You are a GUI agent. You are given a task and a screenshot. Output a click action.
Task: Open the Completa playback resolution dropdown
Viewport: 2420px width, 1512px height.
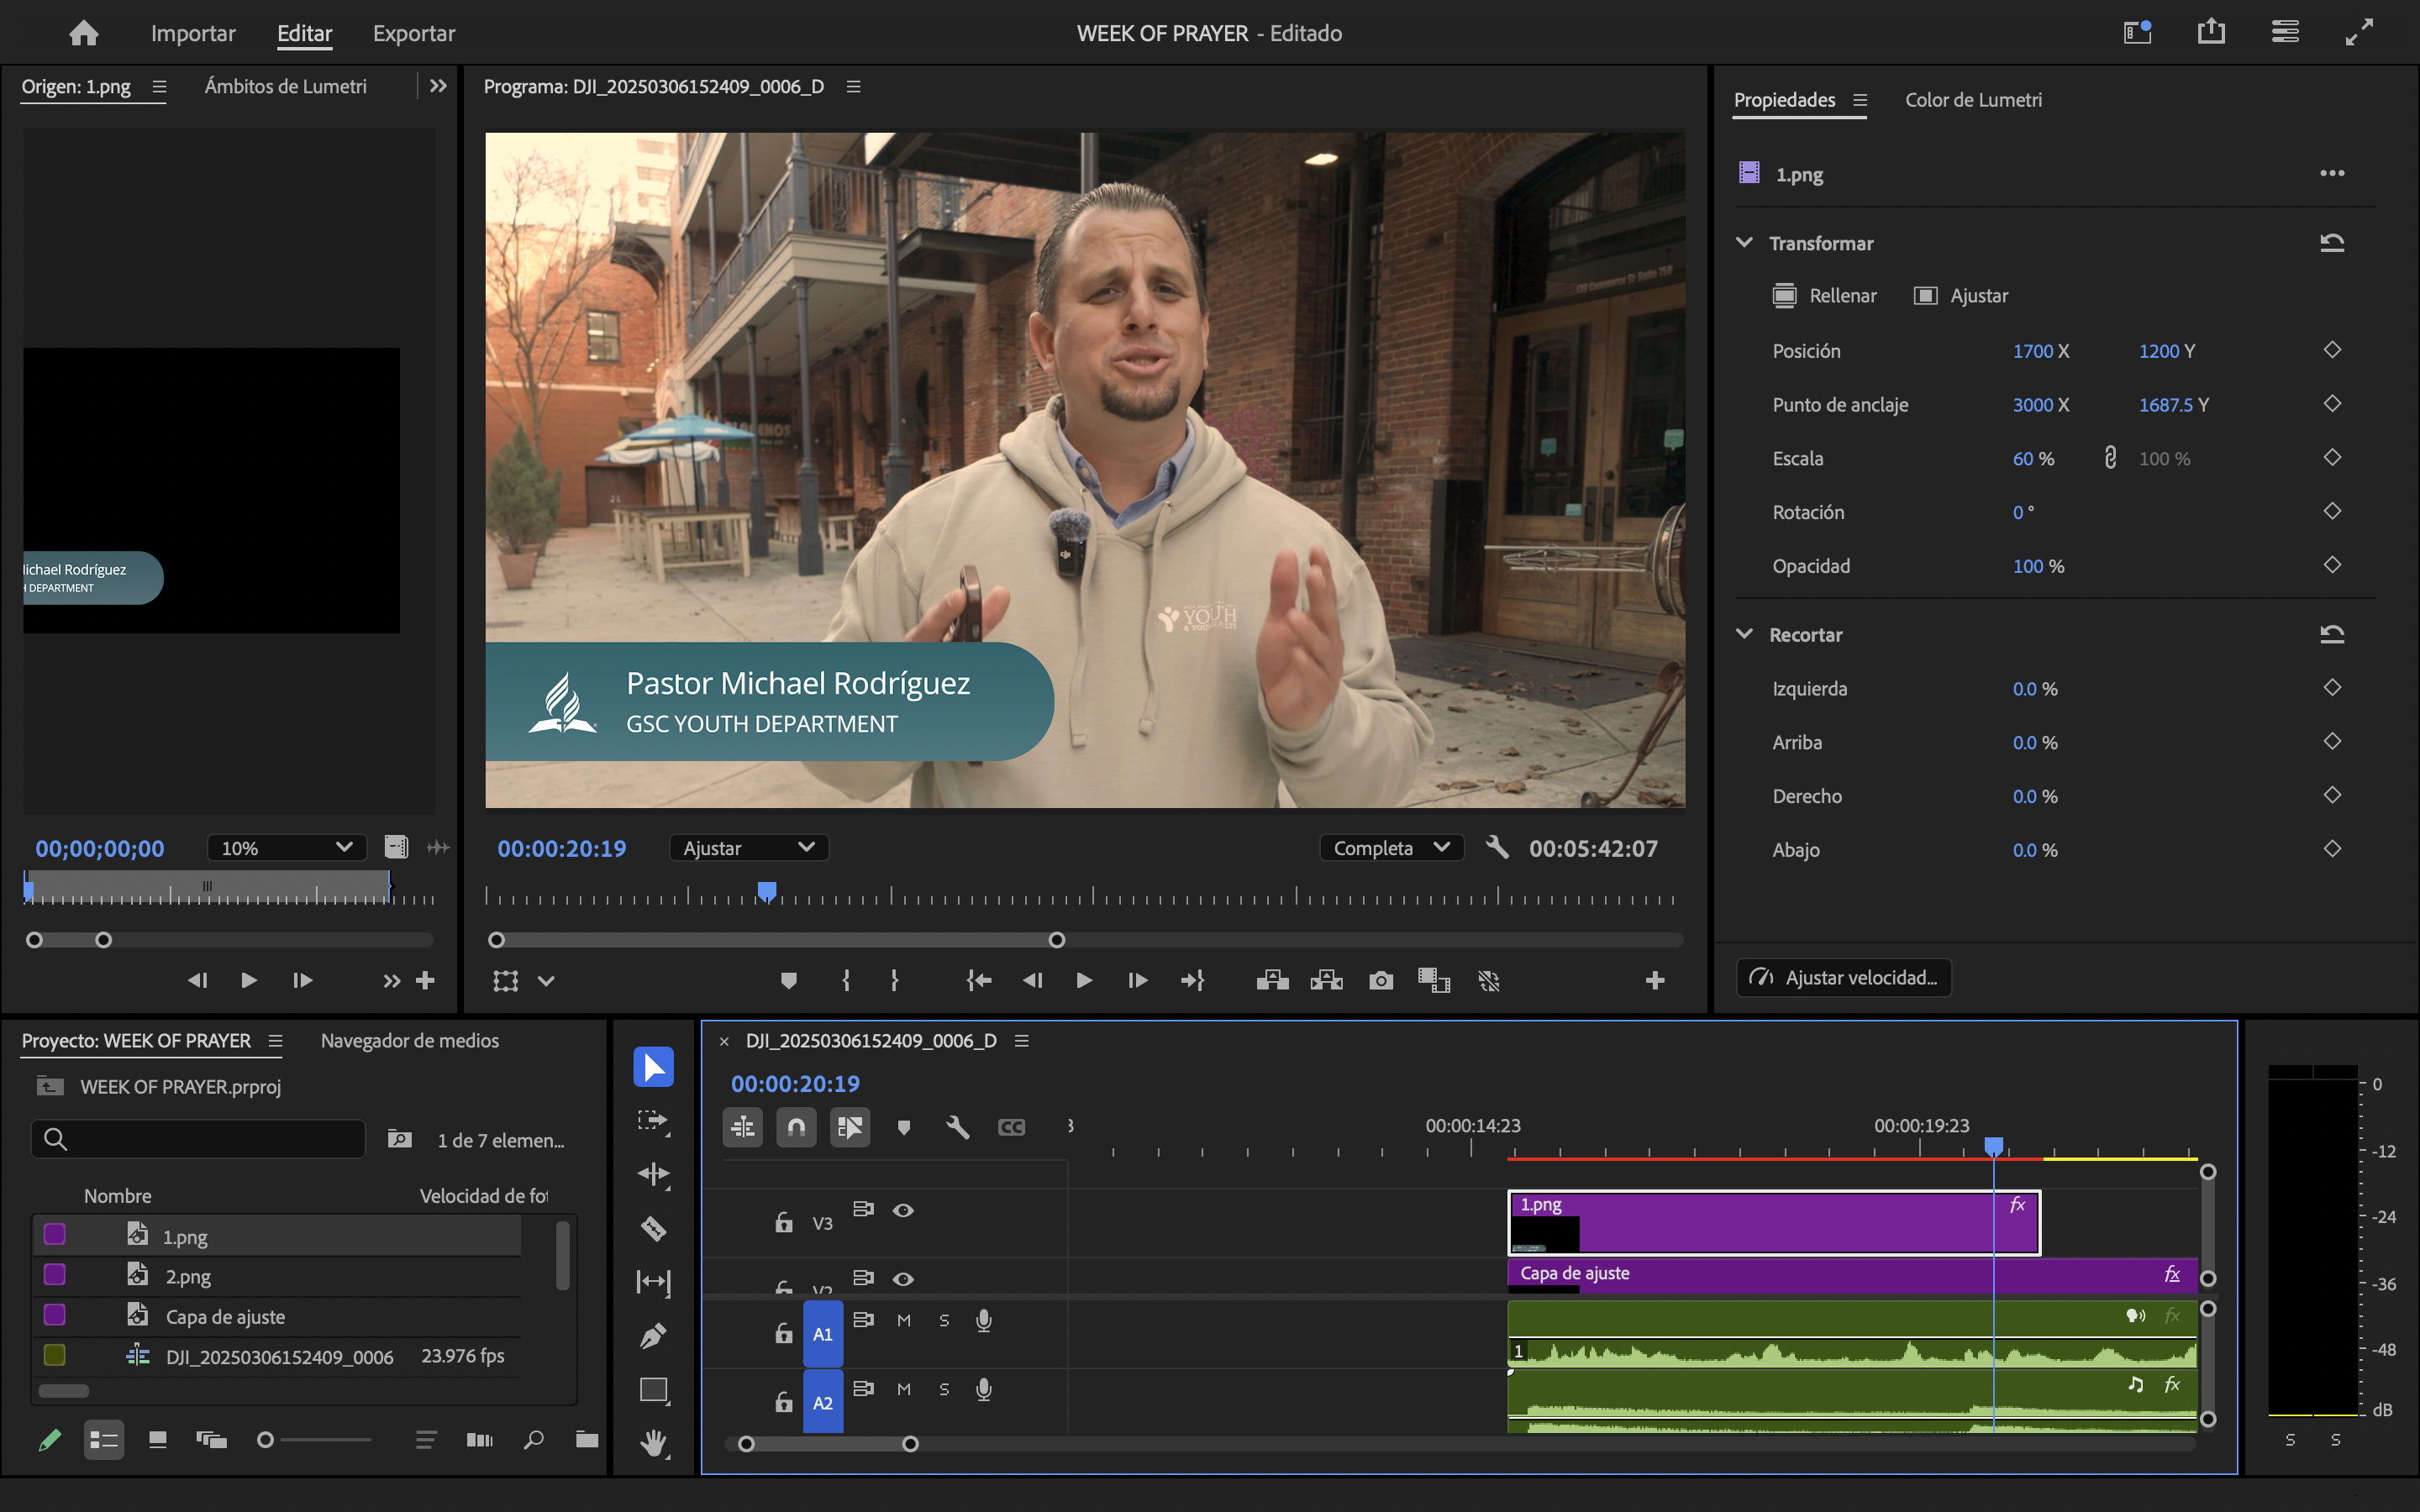point(1391,848)
